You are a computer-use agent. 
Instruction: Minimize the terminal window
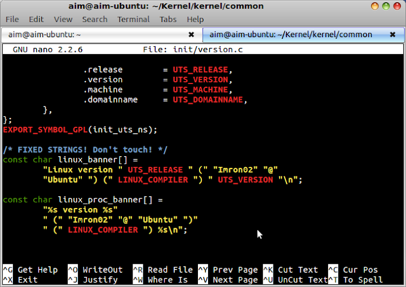(374, 6)
